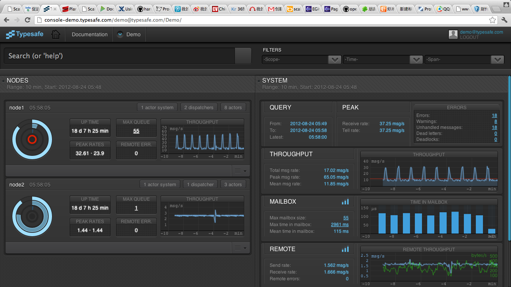Bookmark page with the star icon
This screenshot has width=511, height=287.
[493, 20]
